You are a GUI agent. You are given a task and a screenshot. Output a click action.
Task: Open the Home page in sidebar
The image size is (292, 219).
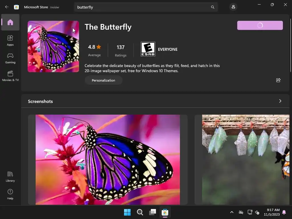(10, 22)
